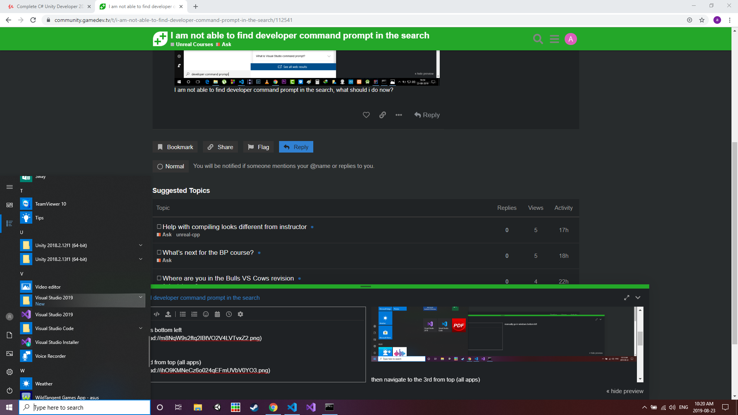Like the post with the heart icon
Viewport: 738px width, 415px height.
pyautogui.click(x=366, y=115)
